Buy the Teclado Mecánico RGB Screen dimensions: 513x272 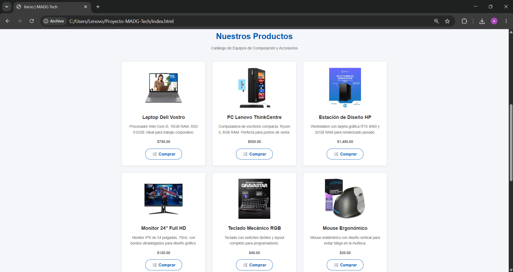tap(254, 265)
